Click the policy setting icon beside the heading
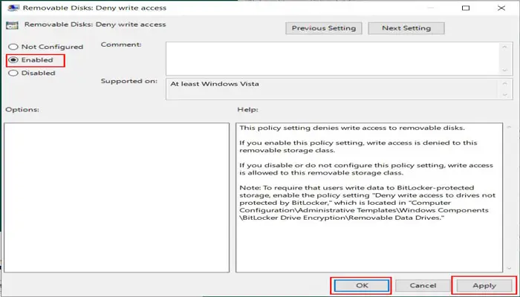Viewport: 520px width, 297px height. [12, 25]
